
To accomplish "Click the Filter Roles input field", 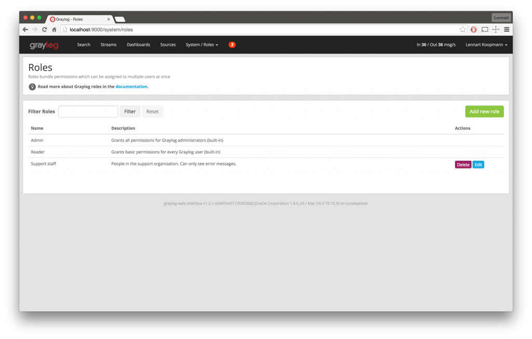I will click(x=88, y=111).
